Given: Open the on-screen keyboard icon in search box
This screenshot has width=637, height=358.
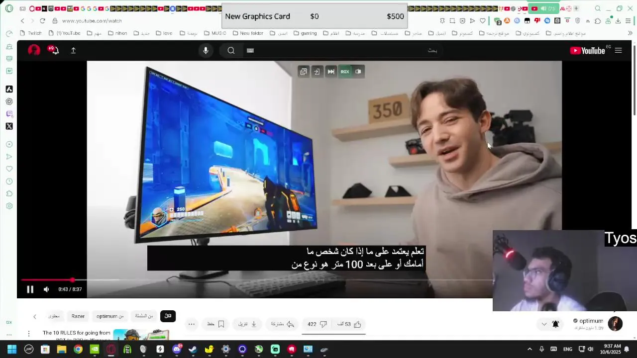Looking at the screenshot, I should pyautogui.click(x=250, y=50).
